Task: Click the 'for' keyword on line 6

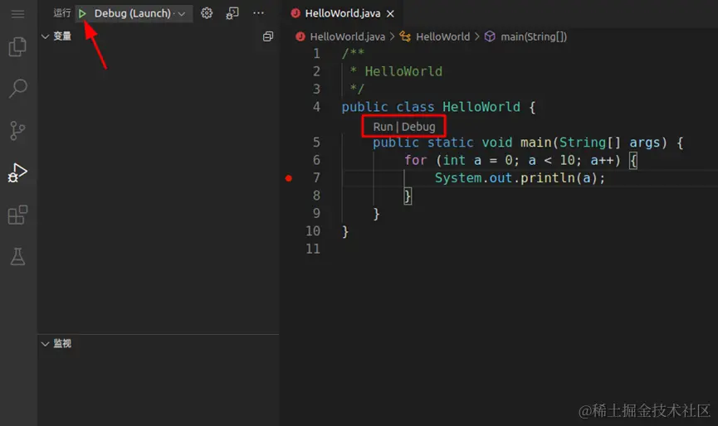Action: click(415, 161)
